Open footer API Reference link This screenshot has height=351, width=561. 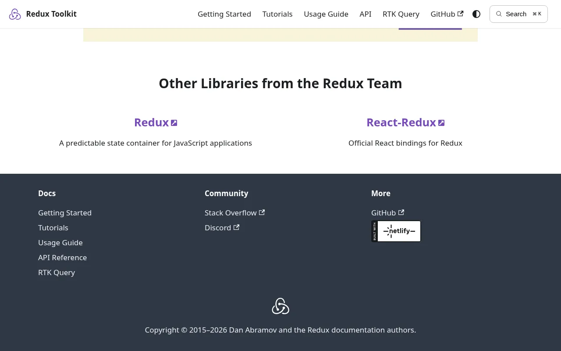(x=62, y=258)
